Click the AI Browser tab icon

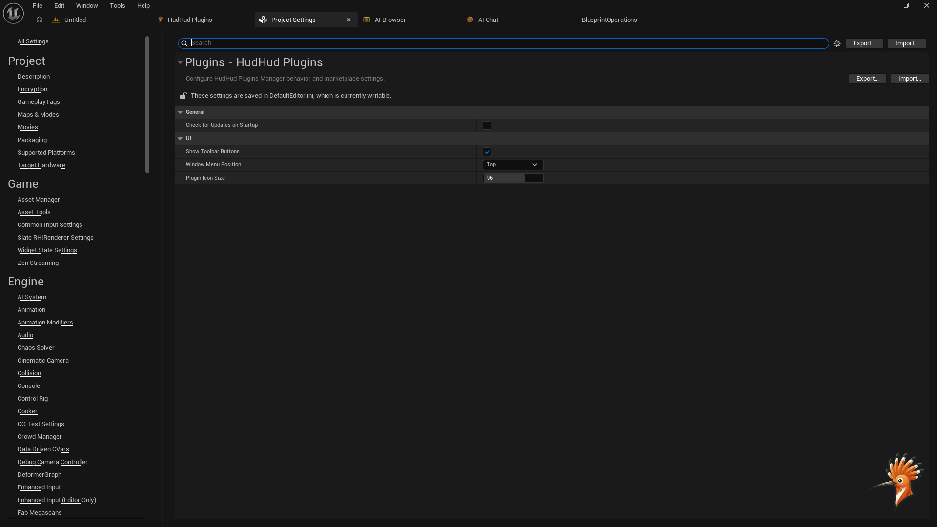367,20
